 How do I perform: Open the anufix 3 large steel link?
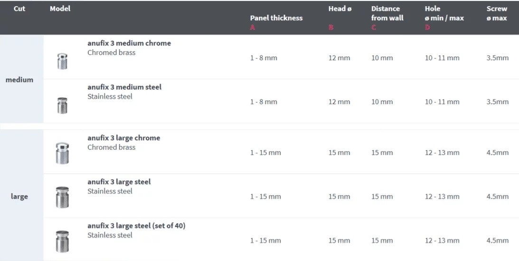[119, 182]
